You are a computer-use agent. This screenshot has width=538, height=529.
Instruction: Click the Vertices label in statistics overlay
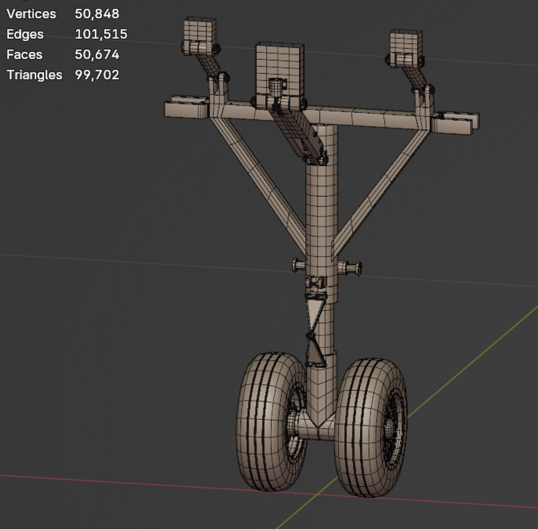tap(31, 14)
